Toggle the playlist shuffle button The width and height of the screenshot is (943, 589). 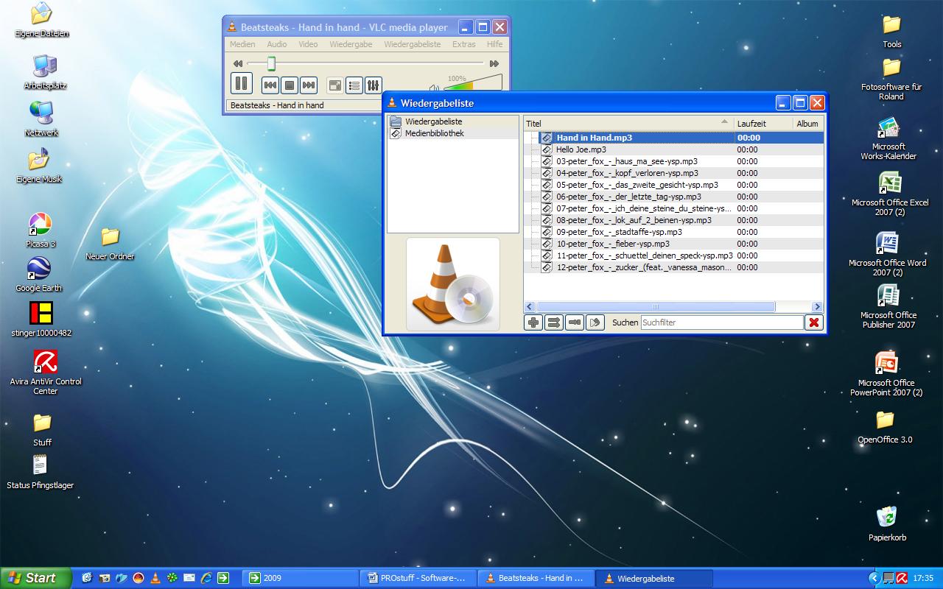point(554,322)
